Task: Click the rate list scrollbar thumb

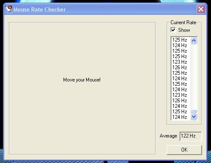Action: pyautogui.click(x=194, y=111)
